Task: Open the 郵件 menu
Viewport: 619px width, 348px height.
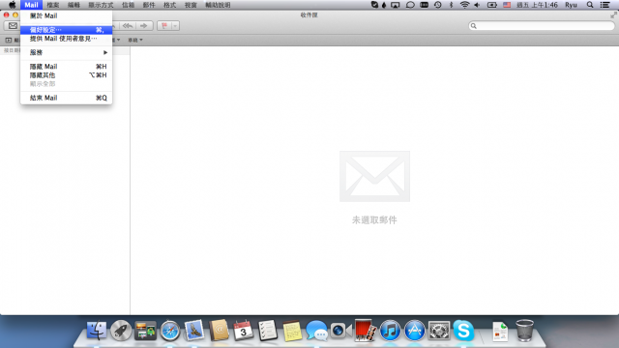Action: [149, 5]
